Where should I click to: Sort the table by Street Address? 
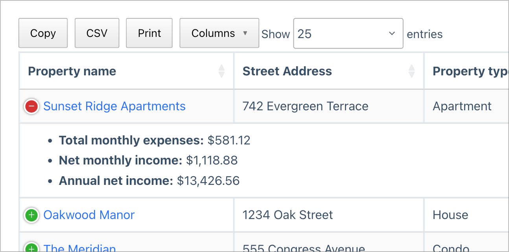tap(287, 71)
